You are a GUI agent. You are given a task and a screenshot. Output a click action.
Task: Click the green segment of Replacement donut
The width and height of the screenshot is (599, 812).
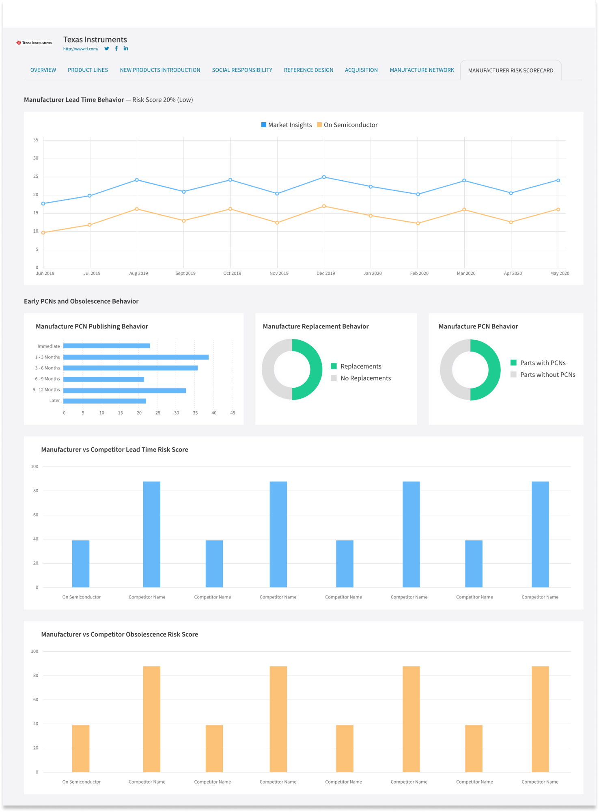point(317,369)
